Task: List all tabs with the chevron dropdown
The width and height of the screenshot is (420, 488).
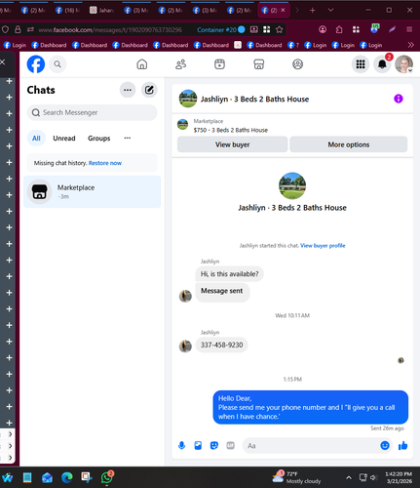Action: (x=330, y=11)
